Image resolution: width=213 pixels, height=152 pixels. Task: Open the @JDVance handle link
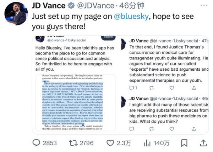[95, 6]
